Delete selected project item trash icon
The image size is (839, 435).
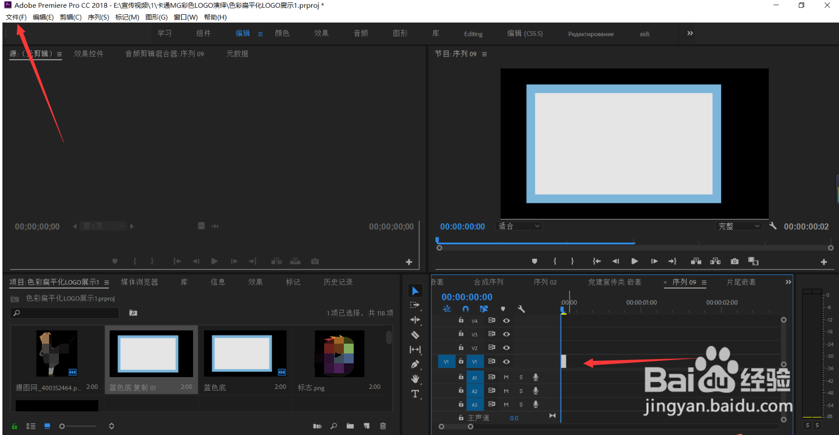click(383, 426)
